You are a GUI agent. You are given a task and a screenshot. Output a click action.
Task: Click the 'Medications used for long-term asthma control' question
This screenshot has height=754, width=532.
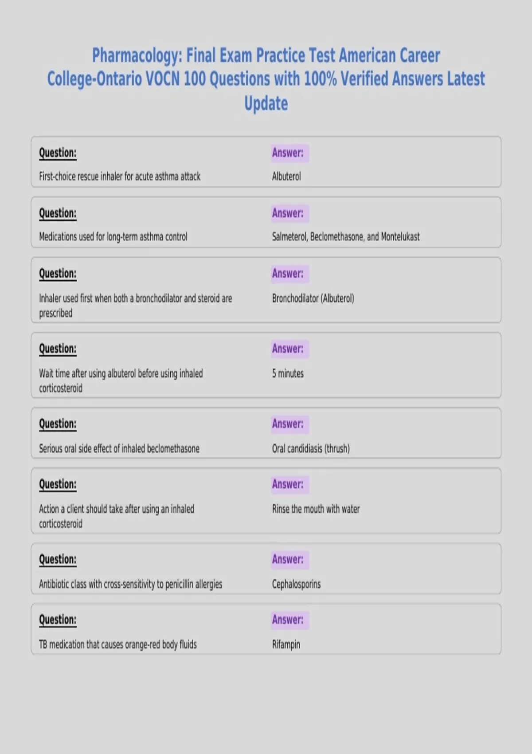pyautogui.click(x=113, y=236)
